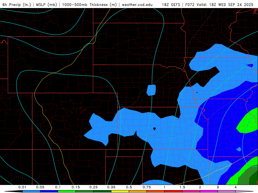Click the '0.1' legend value label

click(x=58, y=187)
